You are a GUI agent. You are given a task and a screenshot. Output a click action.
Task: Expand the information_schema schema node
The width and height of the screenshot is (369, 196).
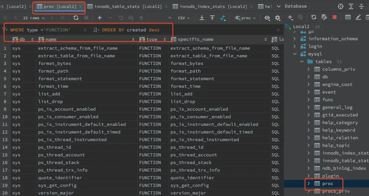pos(295,39)
